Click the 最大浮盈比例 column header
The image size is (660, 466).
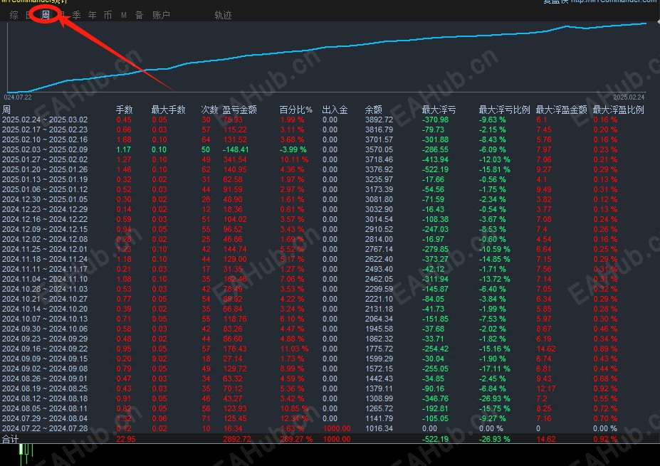click(x=618, y=110)
